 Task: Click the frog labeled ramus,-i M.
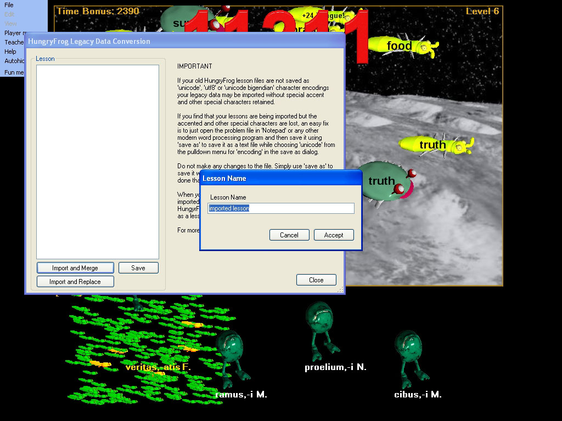(x=231, y=355)
